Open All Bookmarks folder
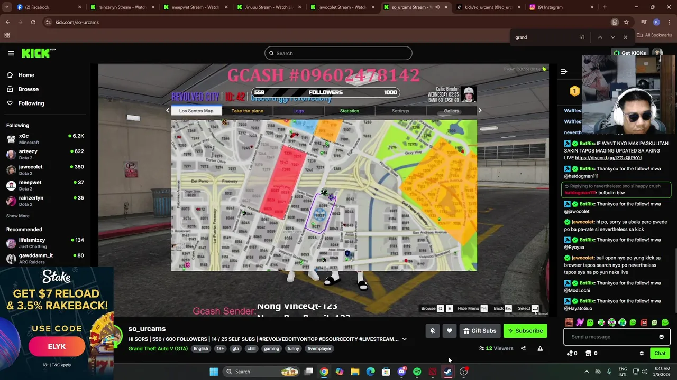The height and width of the screenshot is (380, 677). click(654, 35)
